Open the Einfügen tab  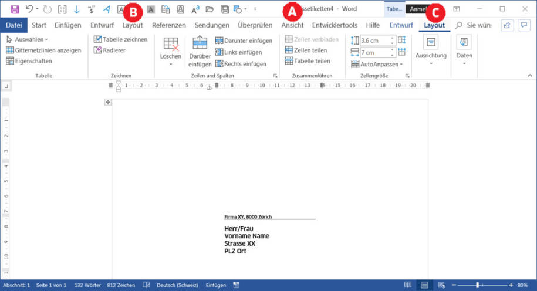(x=68, y=25)
